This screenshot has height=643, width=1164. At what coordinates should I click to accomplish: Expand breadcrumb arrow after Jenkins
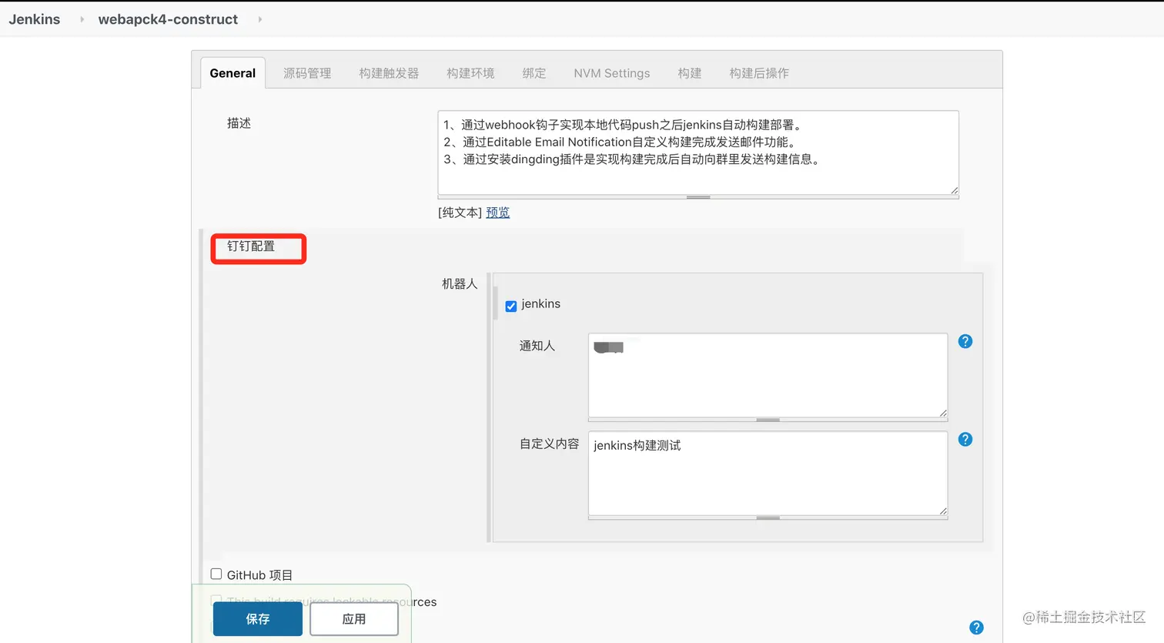(82, 19)
